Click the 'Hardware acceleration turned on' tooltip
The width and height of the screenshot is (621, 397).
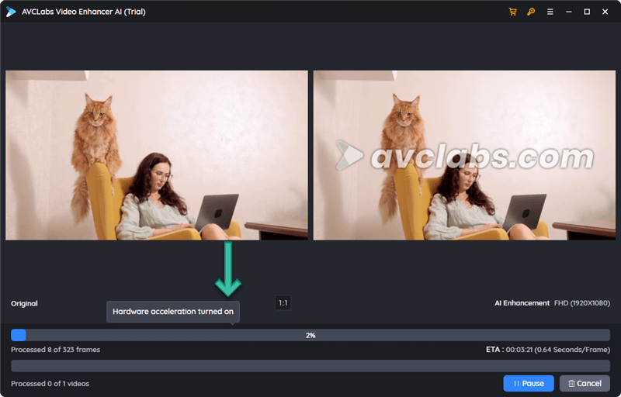173,312
